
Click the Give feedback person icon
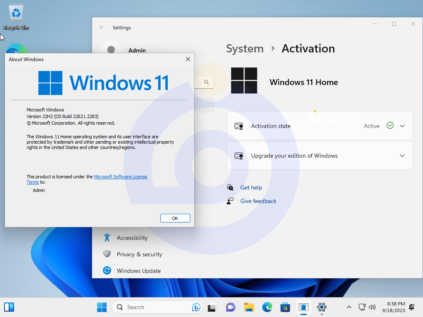tap(230, 201)
